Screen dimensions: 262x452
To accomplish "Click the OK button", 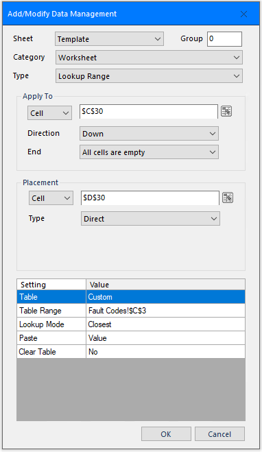I will pos(166,434).
